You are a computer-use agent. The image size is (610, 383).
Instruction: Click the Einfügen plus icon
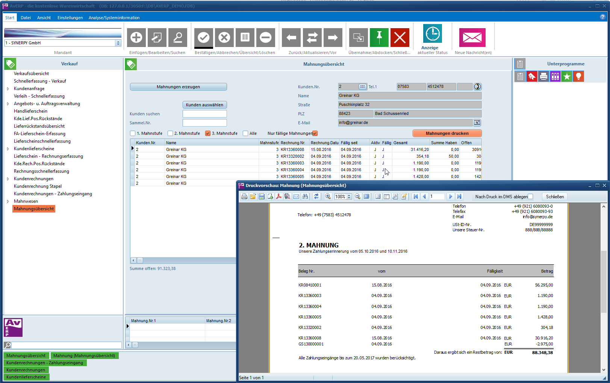click(136, 38)
